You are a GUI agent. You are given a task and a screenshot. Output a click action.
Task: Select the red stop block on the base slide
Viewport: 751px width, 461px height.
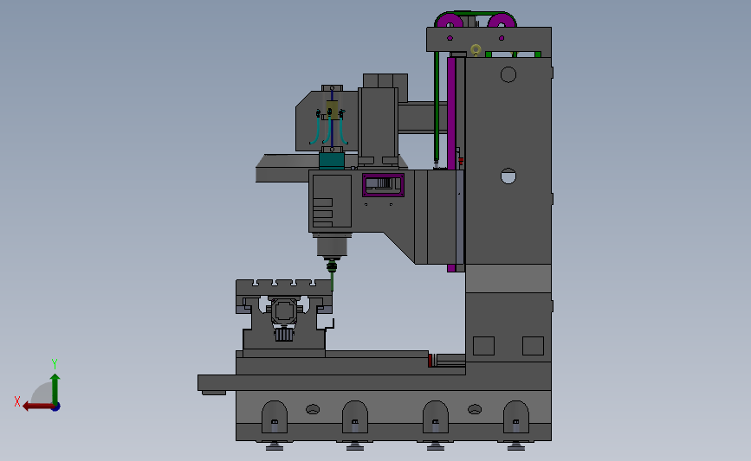[431, 360]
